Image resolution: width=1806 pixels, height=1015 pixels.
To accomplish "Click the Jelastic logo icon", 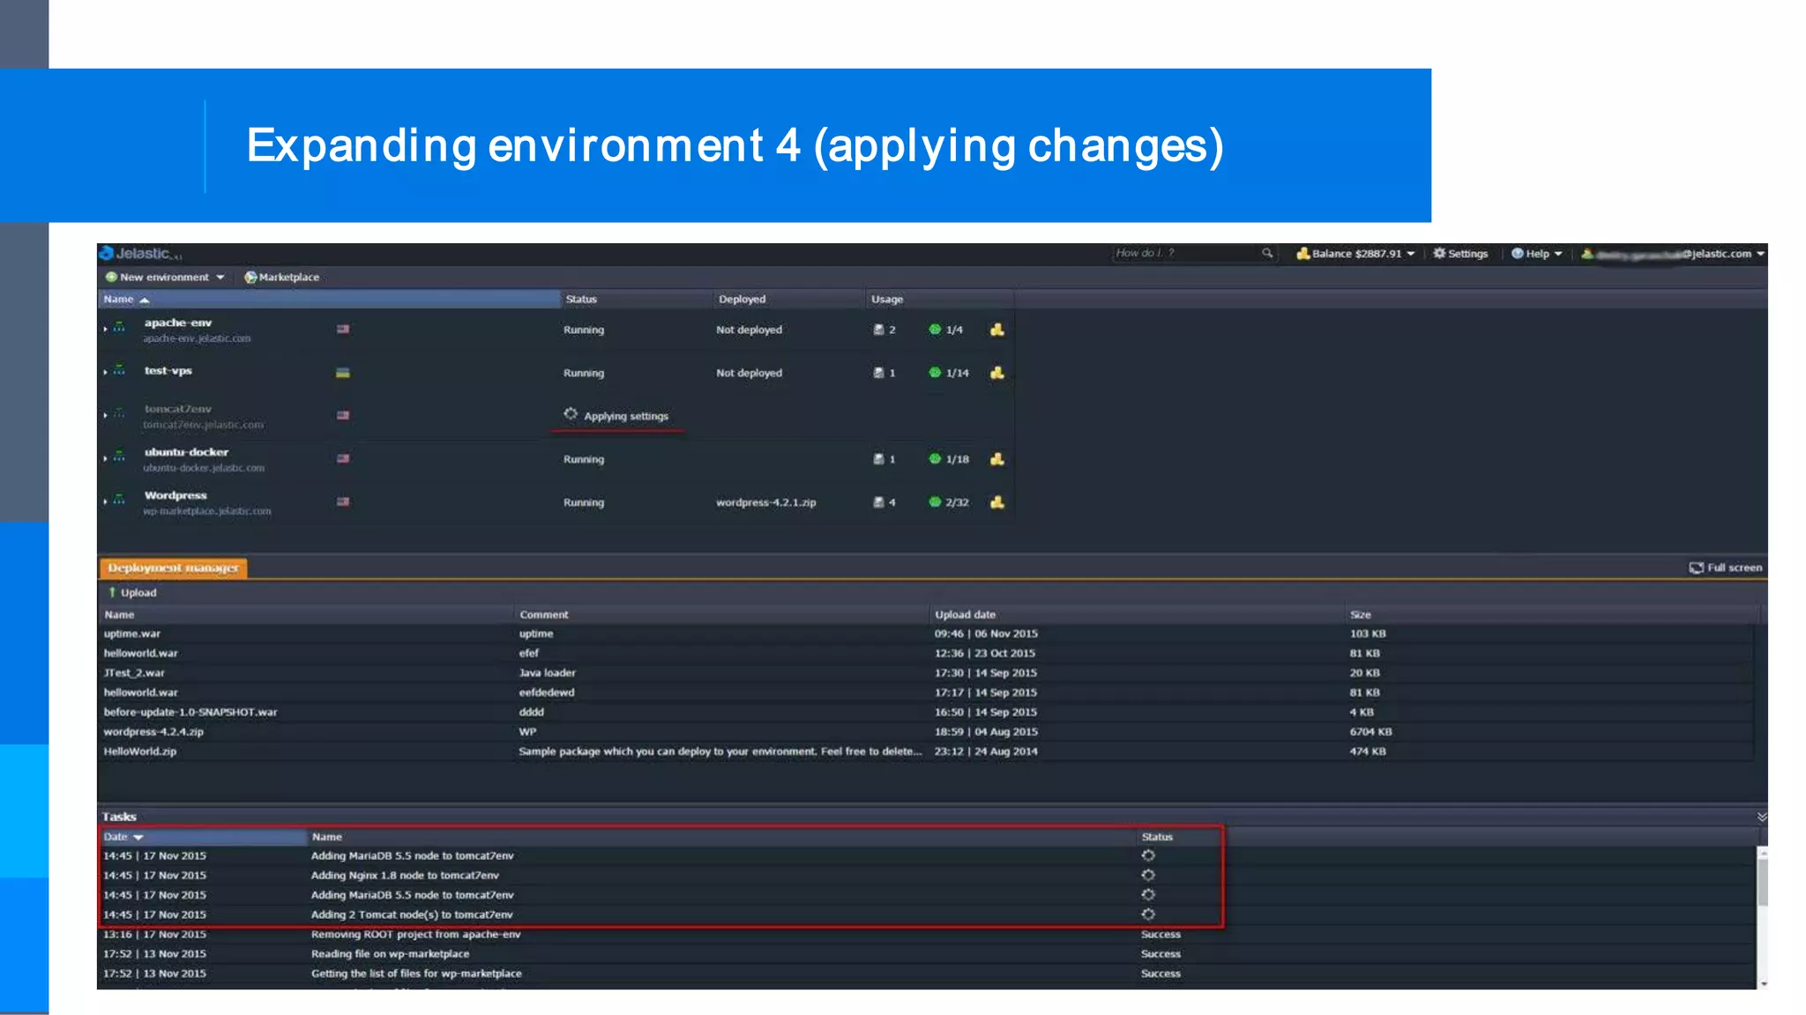I will coord(107,253).
